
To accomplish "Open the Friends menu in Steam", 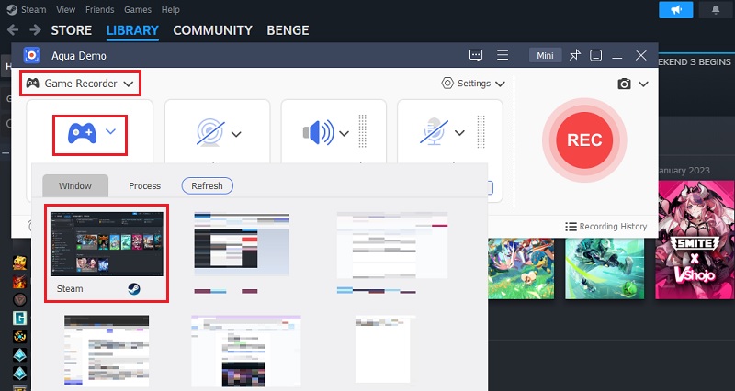I will [x=100, y=9].
